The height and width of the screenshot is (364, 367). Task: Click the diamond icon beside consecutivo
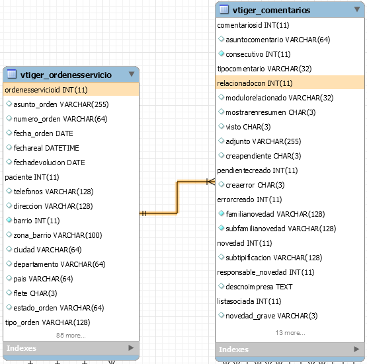[x=221, y=54]
